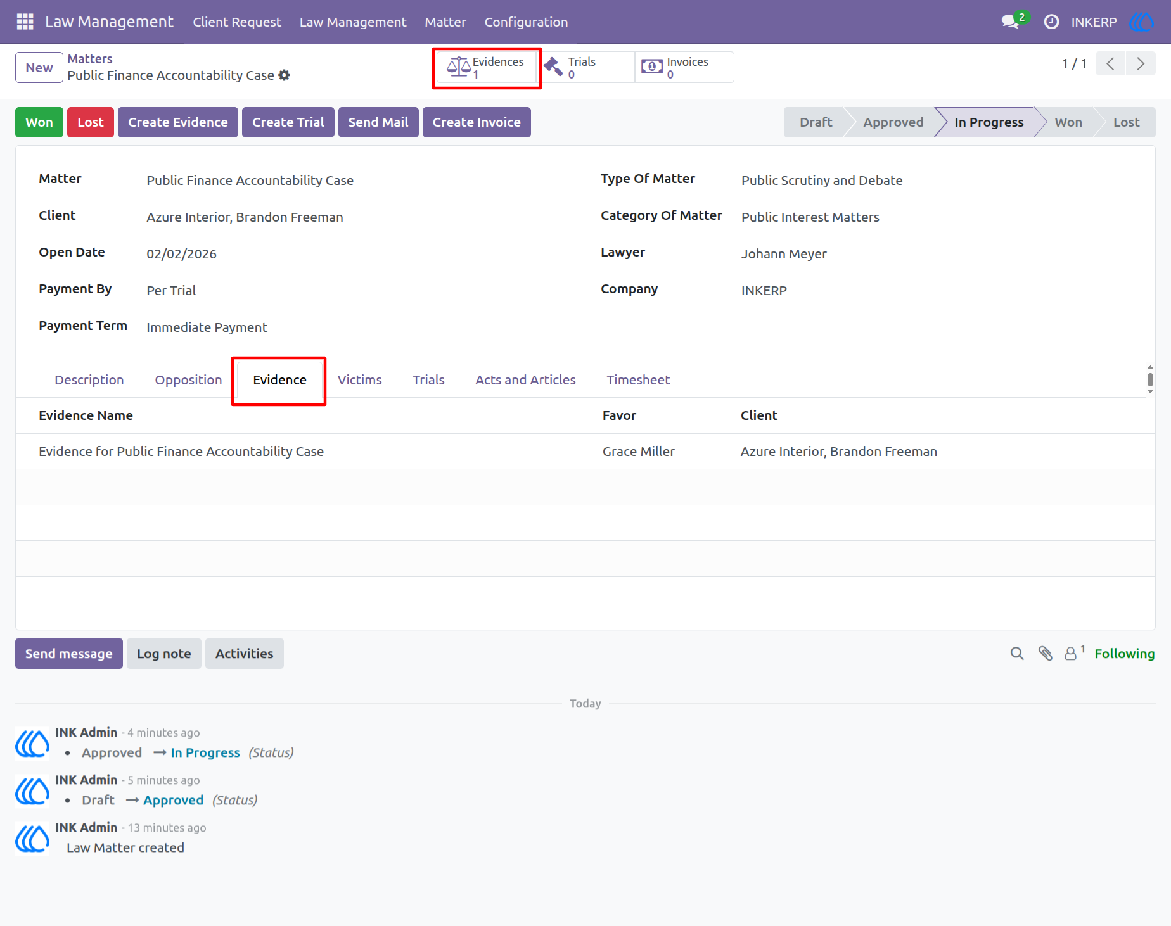
Task: Click the New button
Action: click(x=39, y=67)
